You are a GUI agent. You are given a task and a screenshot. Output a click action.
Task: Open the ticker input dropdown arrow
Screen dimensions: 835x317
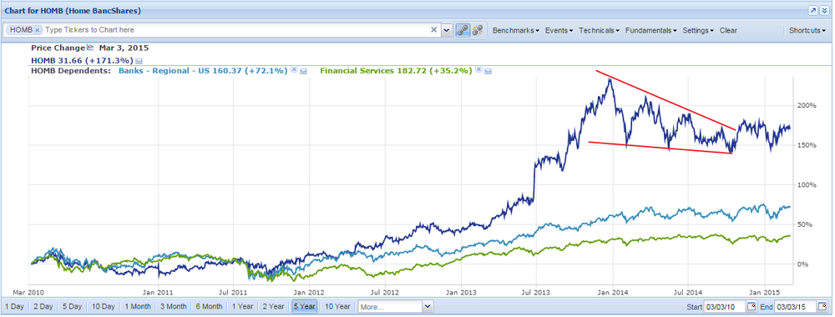[447, 30]
